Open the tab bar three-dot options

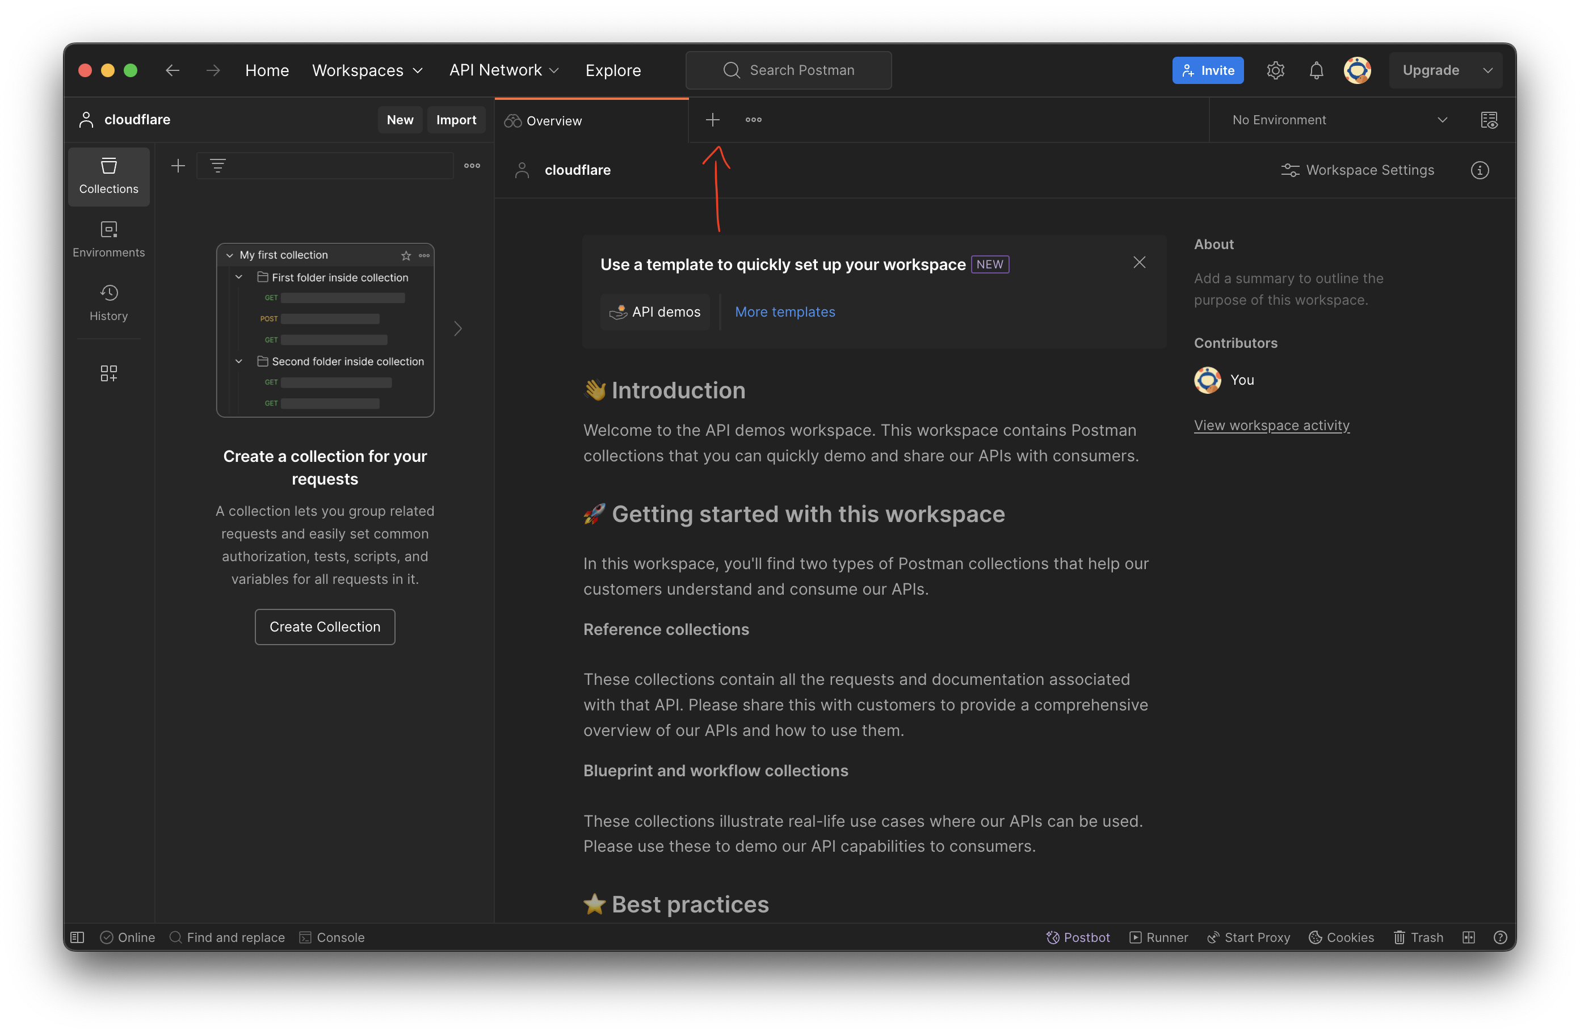754,120
